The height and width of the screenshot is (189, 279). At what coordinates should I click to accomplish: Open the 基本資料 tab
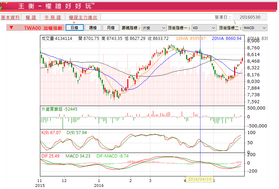click(11, 17)
